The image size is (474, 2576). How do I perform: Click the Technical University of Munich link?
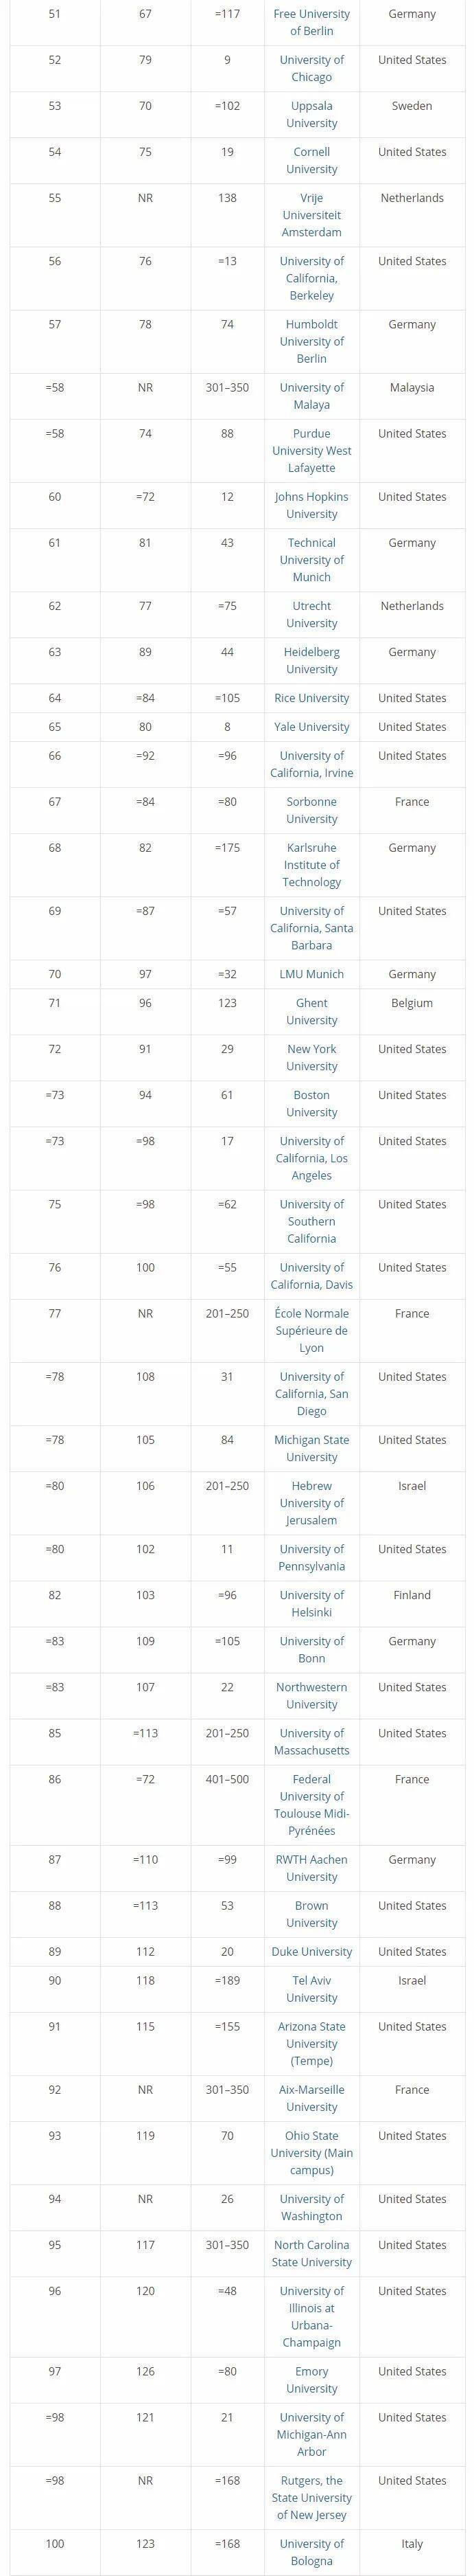click(311, 560)
